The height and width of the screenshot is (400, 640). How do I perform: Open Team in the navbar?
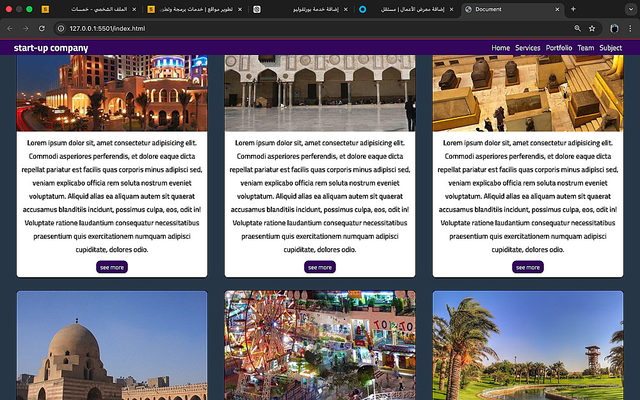point(586,48)
